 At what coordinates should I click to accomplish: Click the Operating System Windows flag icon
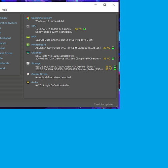tap(28, 18)
